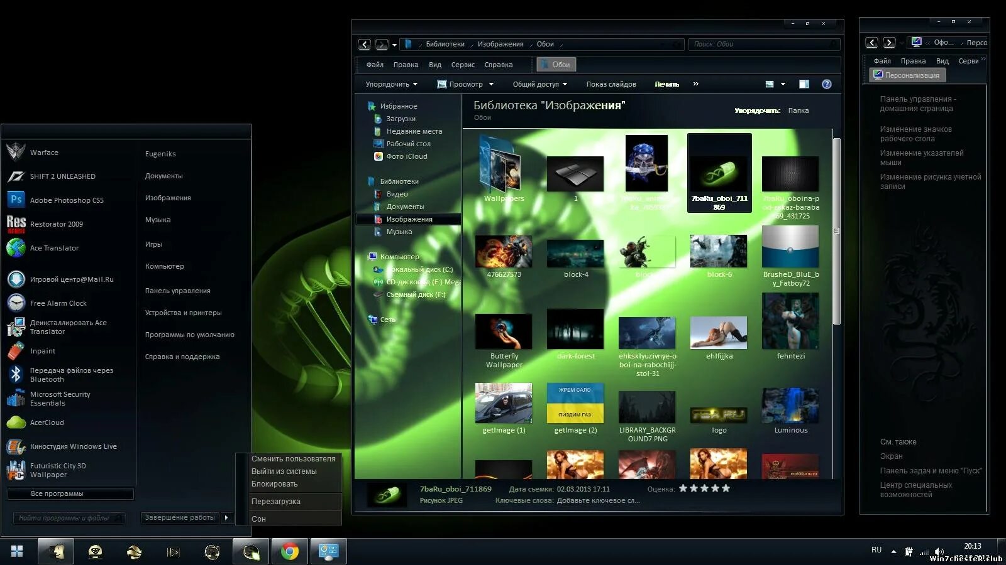Open AcerCloud shortcut
This screenshot has height=565, width=1006.
pyautogui.click(x=36, y=422)
